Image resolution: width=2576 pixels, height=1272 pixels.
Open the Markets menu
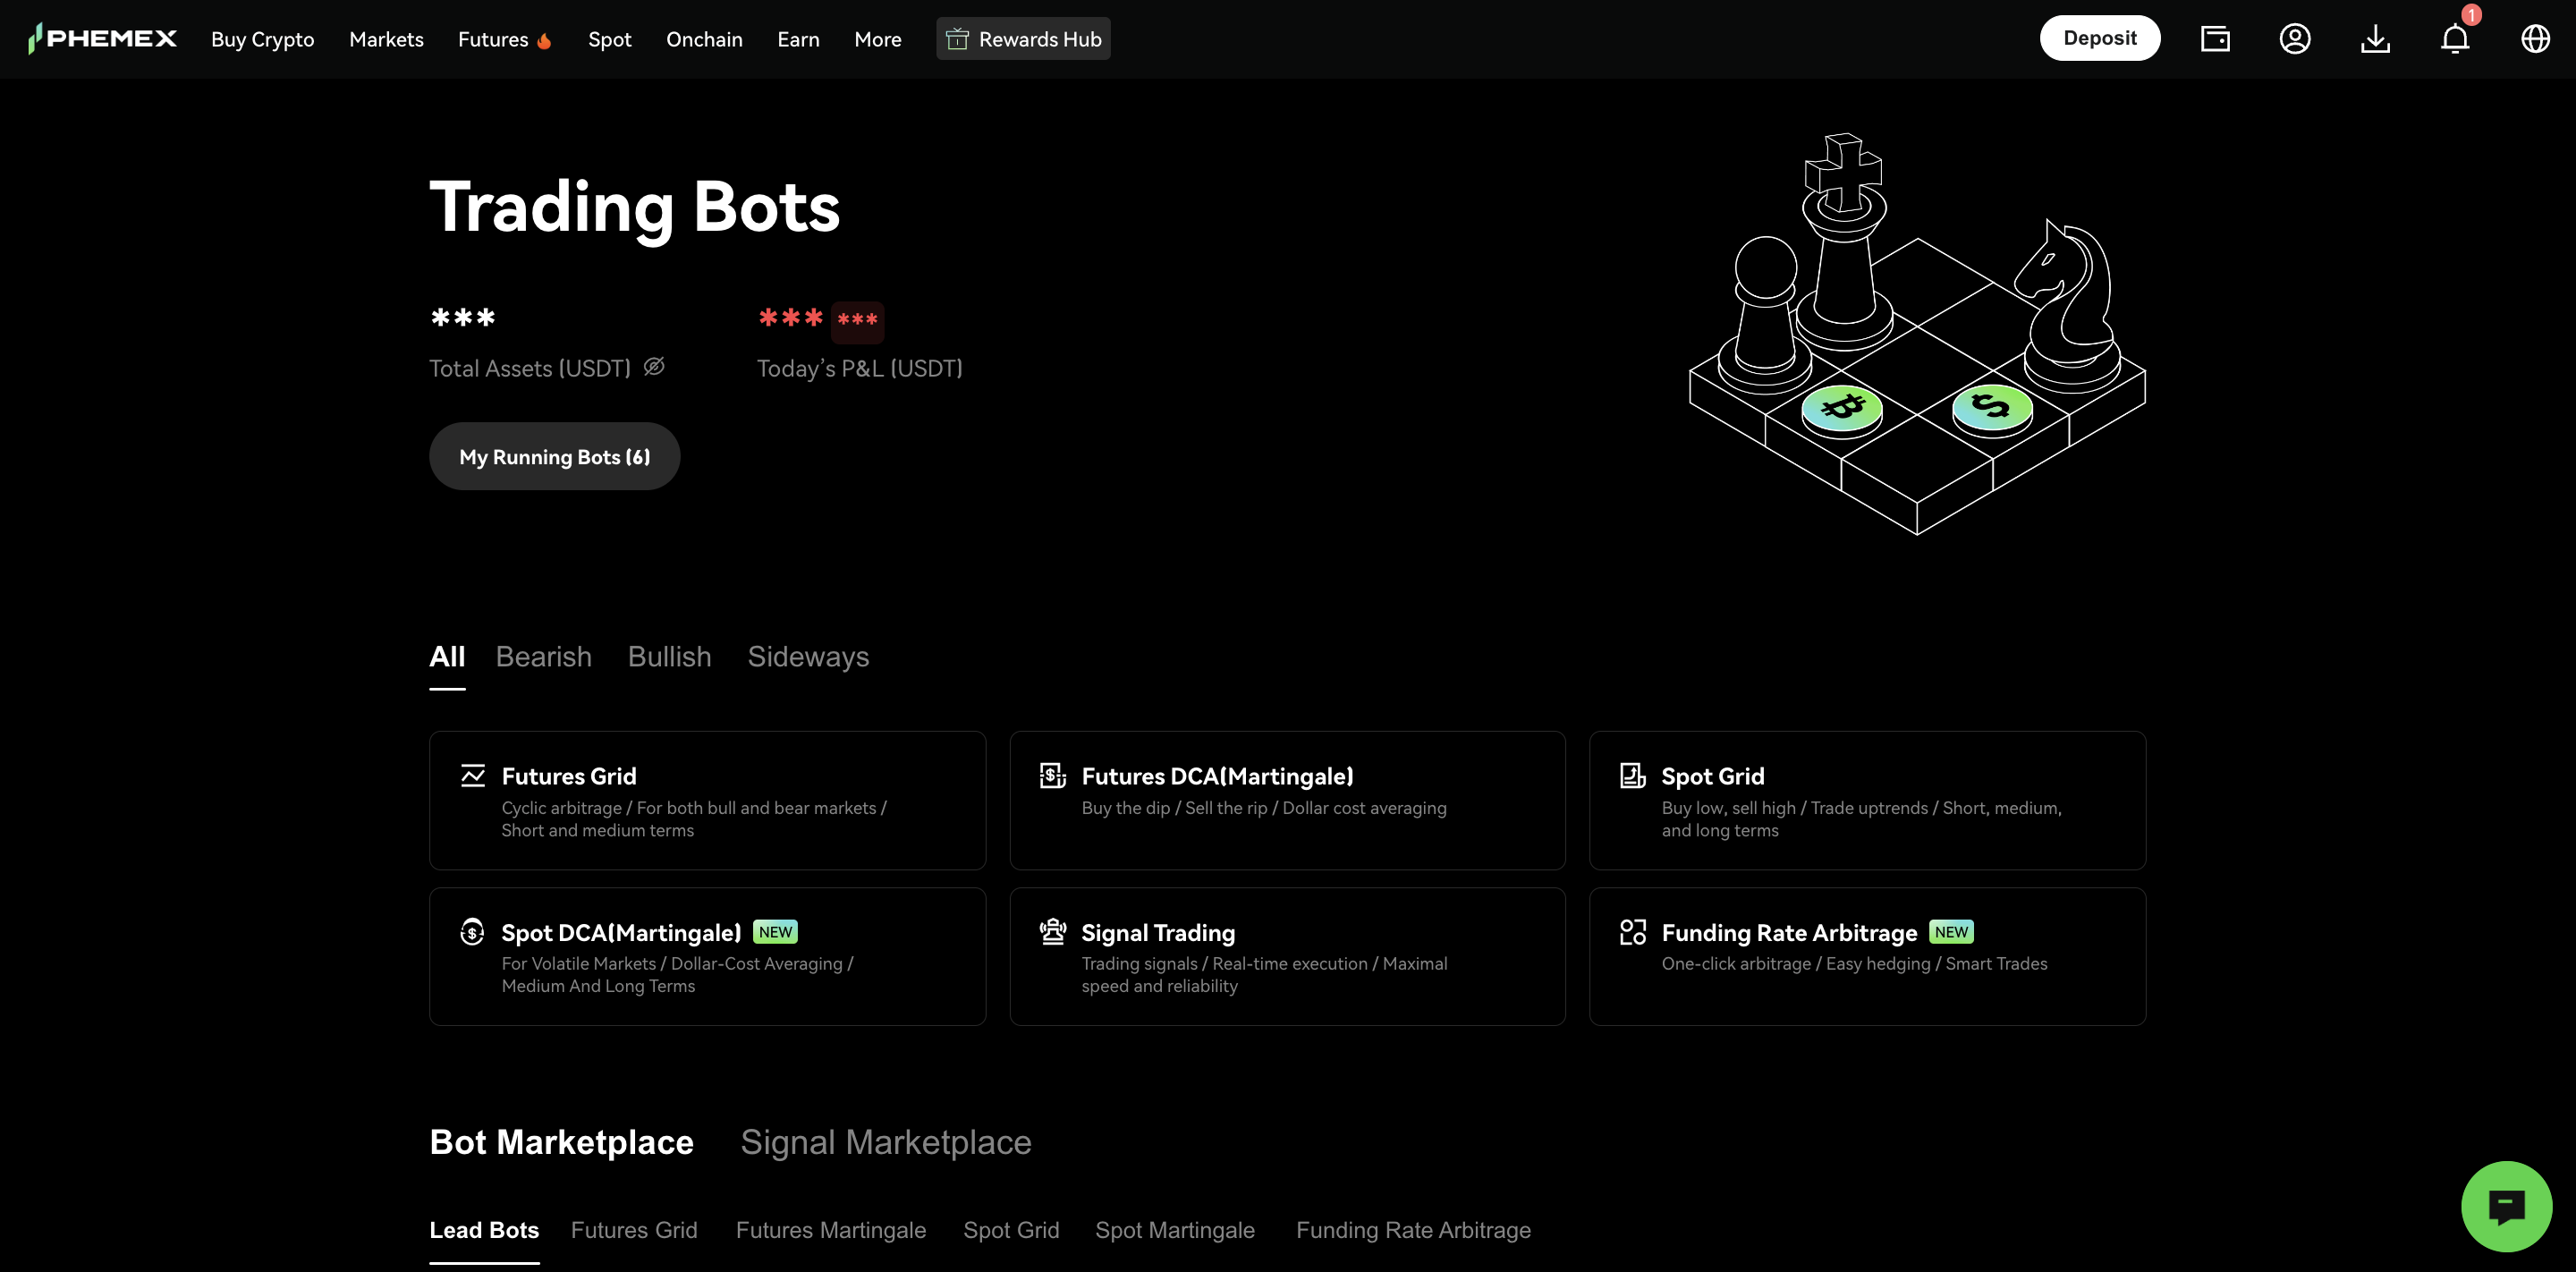(386, 39)
